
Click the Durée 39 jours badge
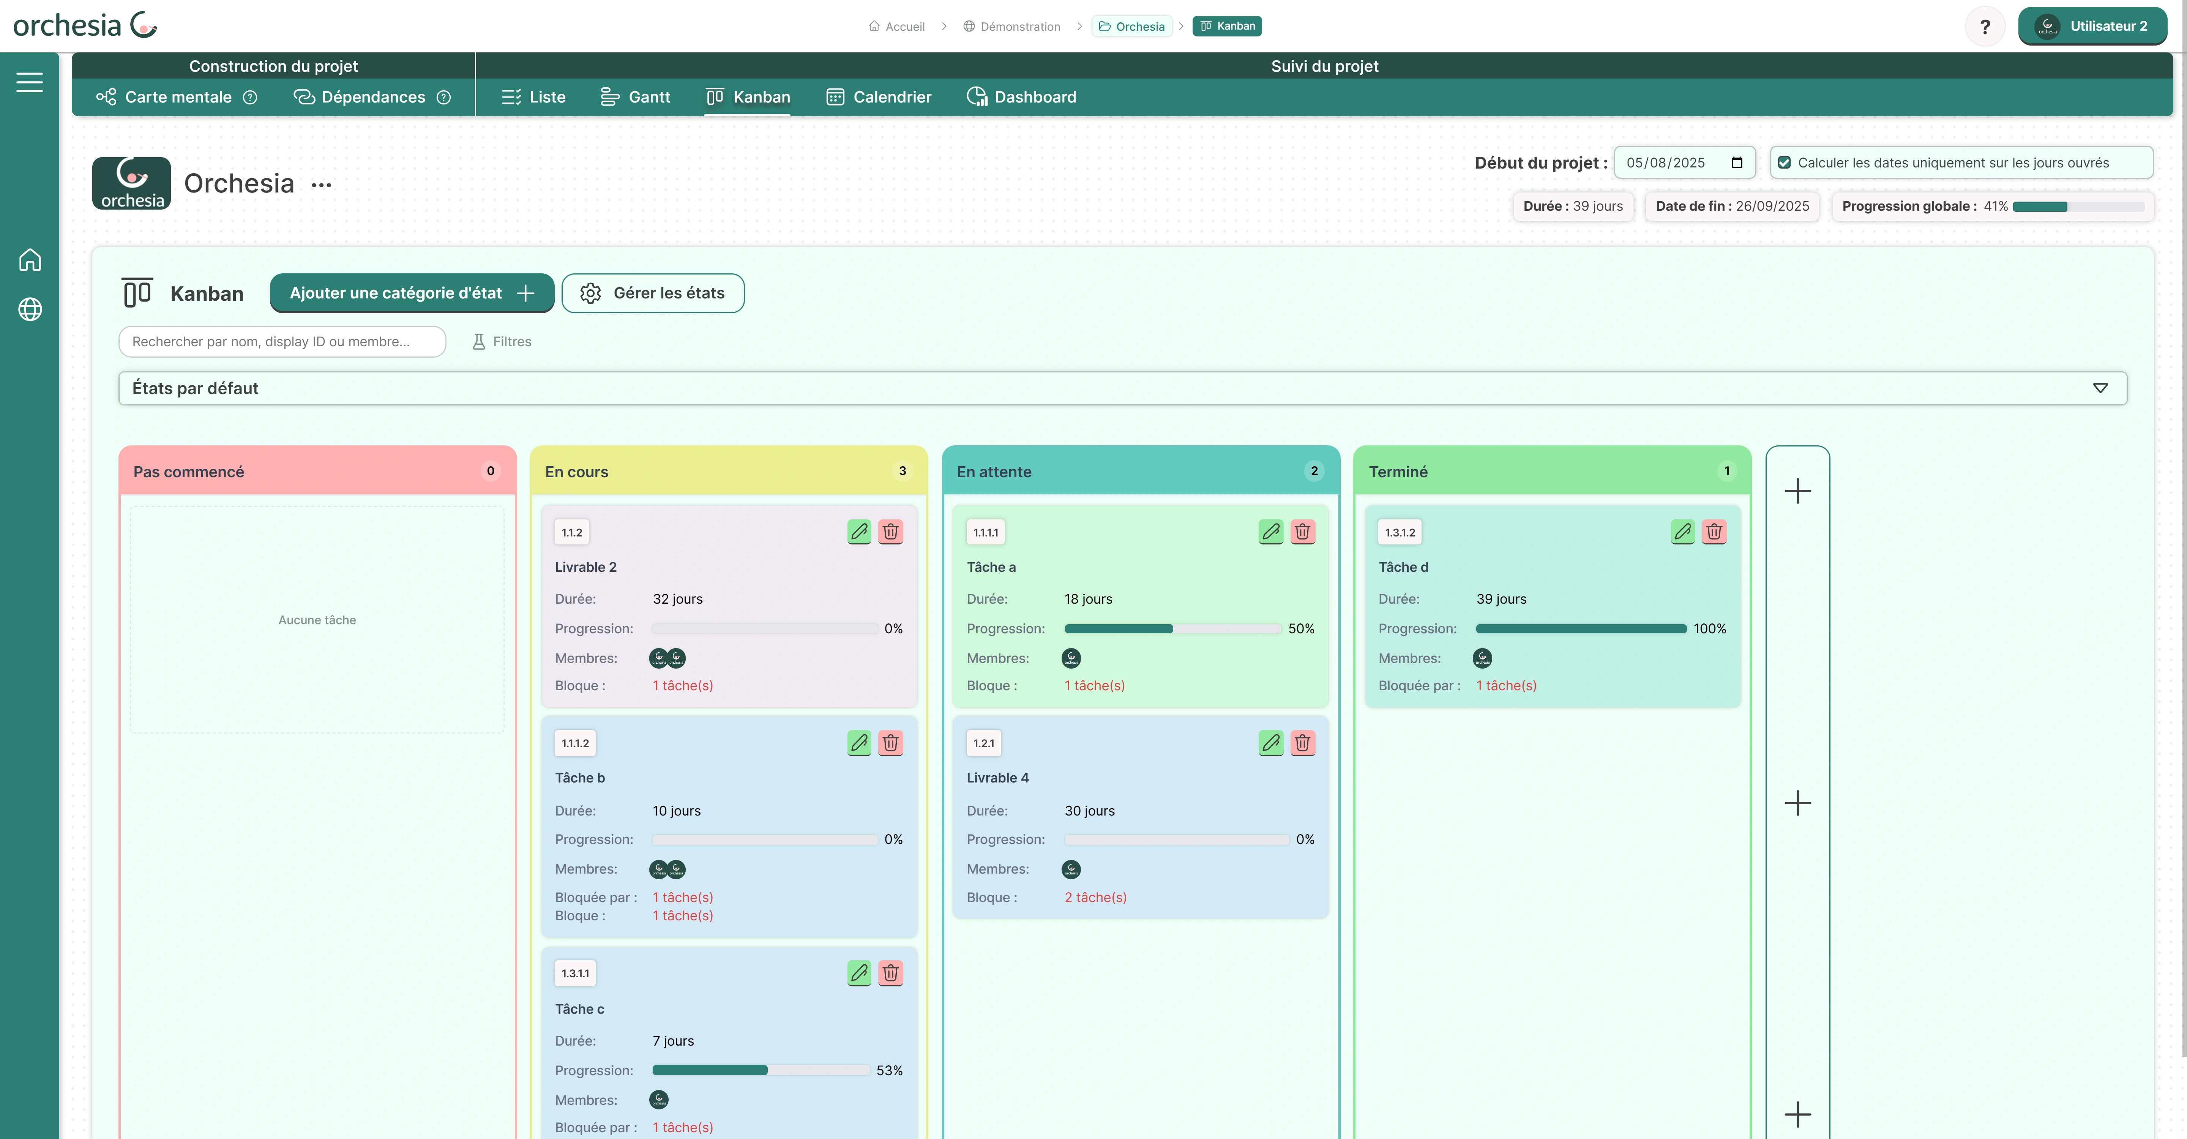pyautogui.click(x=1572, y=206)
